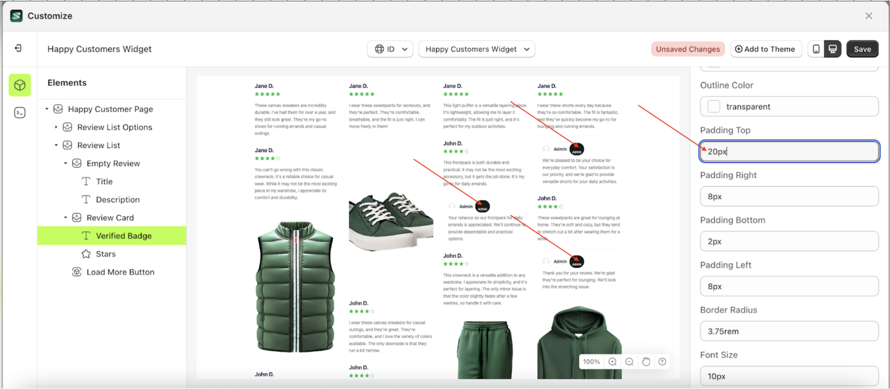
Task: Switch preview to desktop view
Action: 833,49
